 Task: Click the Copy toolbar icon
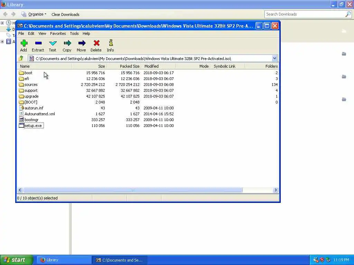pyautogui.click(x=67, y=43)
